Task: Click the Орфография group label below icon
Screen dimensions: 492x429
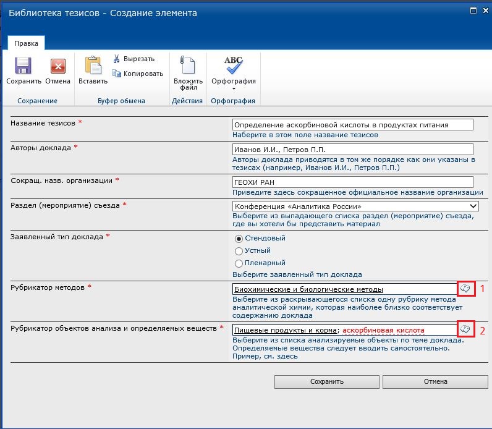Action: [x=233, y=101]
